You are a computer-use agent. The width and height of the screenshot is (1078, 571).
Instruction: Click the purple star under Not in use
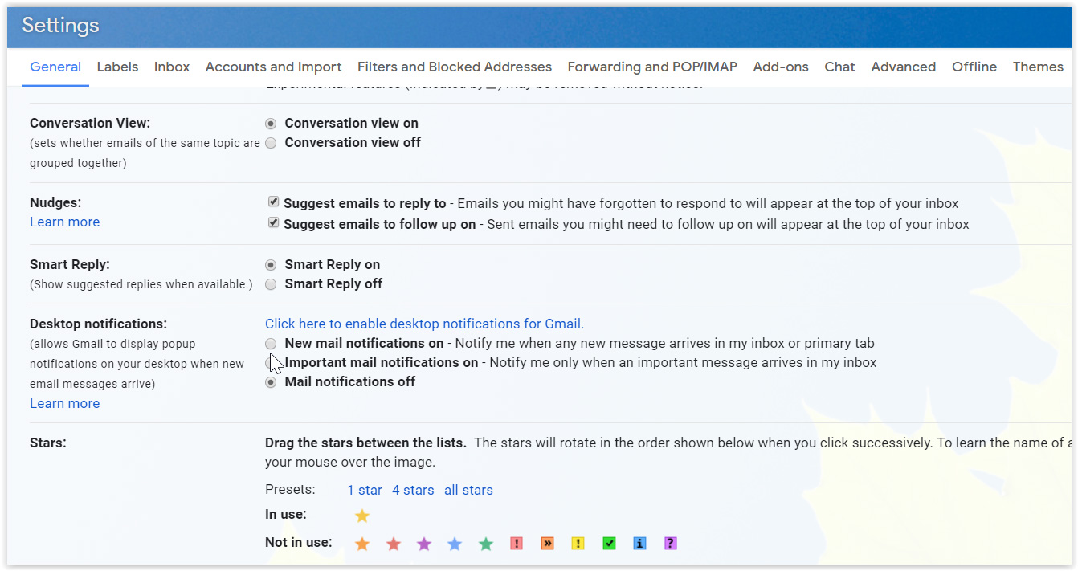pos(424,544)
